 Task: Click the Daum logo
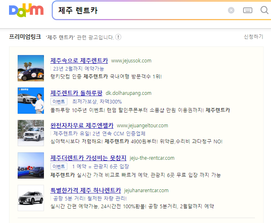tap(26, 10)
